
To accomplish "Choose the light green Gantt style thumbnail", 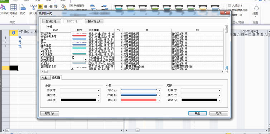I will pyautogui.click(x=131, y=8).
